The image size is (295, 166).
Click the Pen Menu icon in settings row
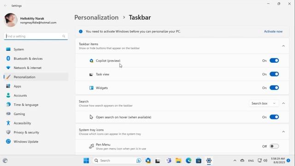pos(91,146)
